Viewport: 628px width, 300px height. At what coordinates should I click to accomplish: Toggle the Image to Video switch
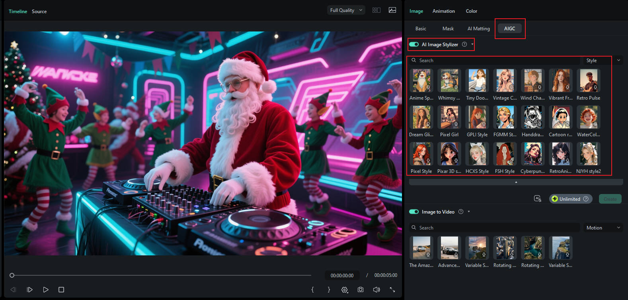tap(414, 212)
